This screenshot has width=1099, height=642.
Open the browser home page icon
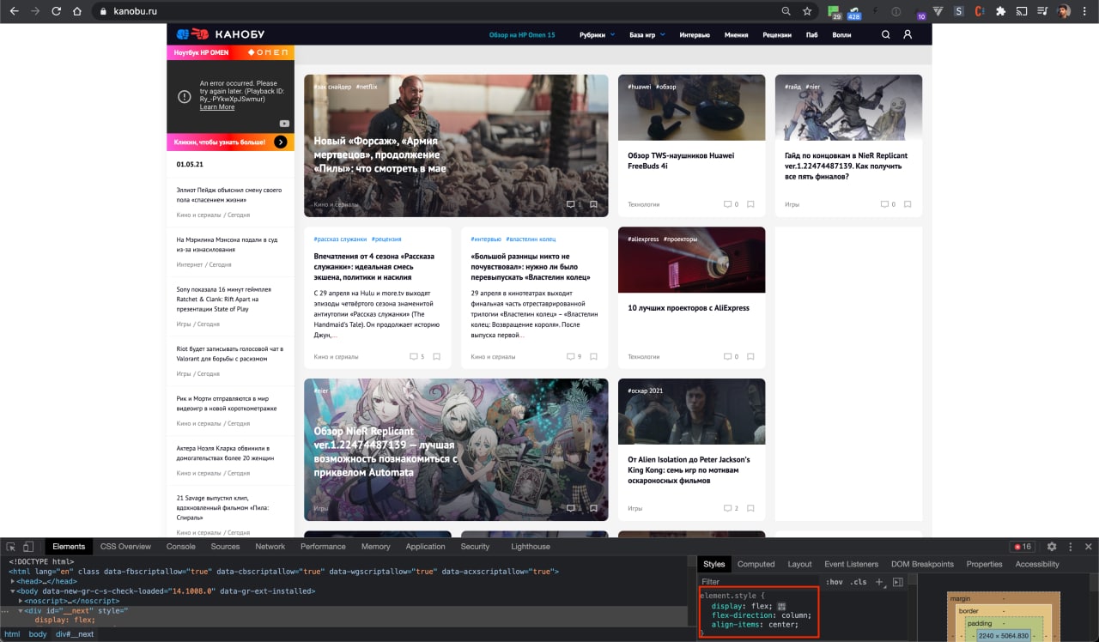point(77,12)
